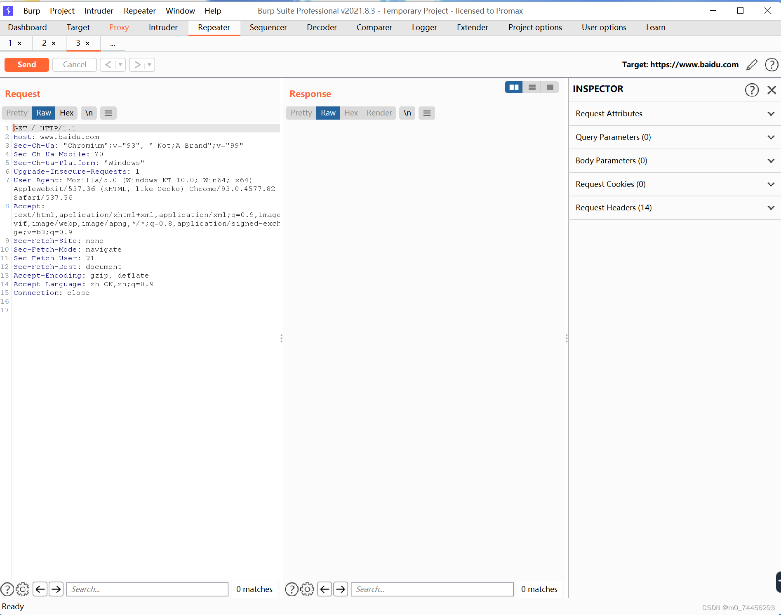
Task: Toggle response non-printable chars \n button
Action: [x=407, y=113]
